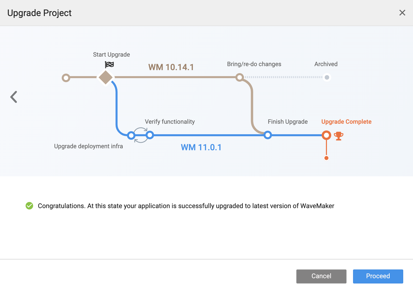
Task: Click the tan diamond Start Upgrade node
Action: pyautogui.click(x=106, y=77)
